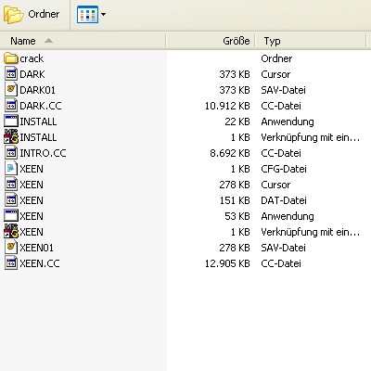Screen dimensions: 371x371
Task: Click the file name 'XEEN01'
Action: pos(36,248)
